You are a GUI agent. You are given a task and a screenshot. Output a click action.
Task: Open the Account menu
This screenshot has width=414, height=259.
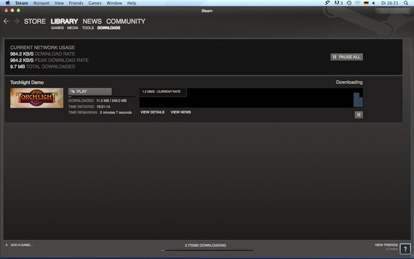pos(41,3)
